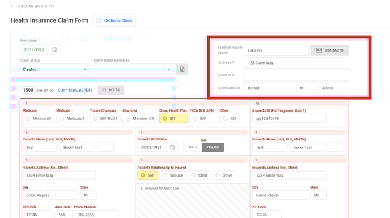Choose the Tricare Champus ID#/DoD# option
Image resolution: width=390 pixels, height=218 pixels.
coord(95,118)
